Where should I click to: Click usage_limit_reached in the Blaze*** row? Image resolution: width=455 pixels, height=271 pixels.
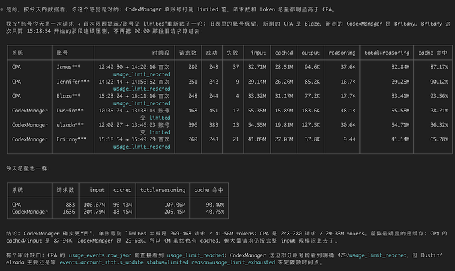142,103
